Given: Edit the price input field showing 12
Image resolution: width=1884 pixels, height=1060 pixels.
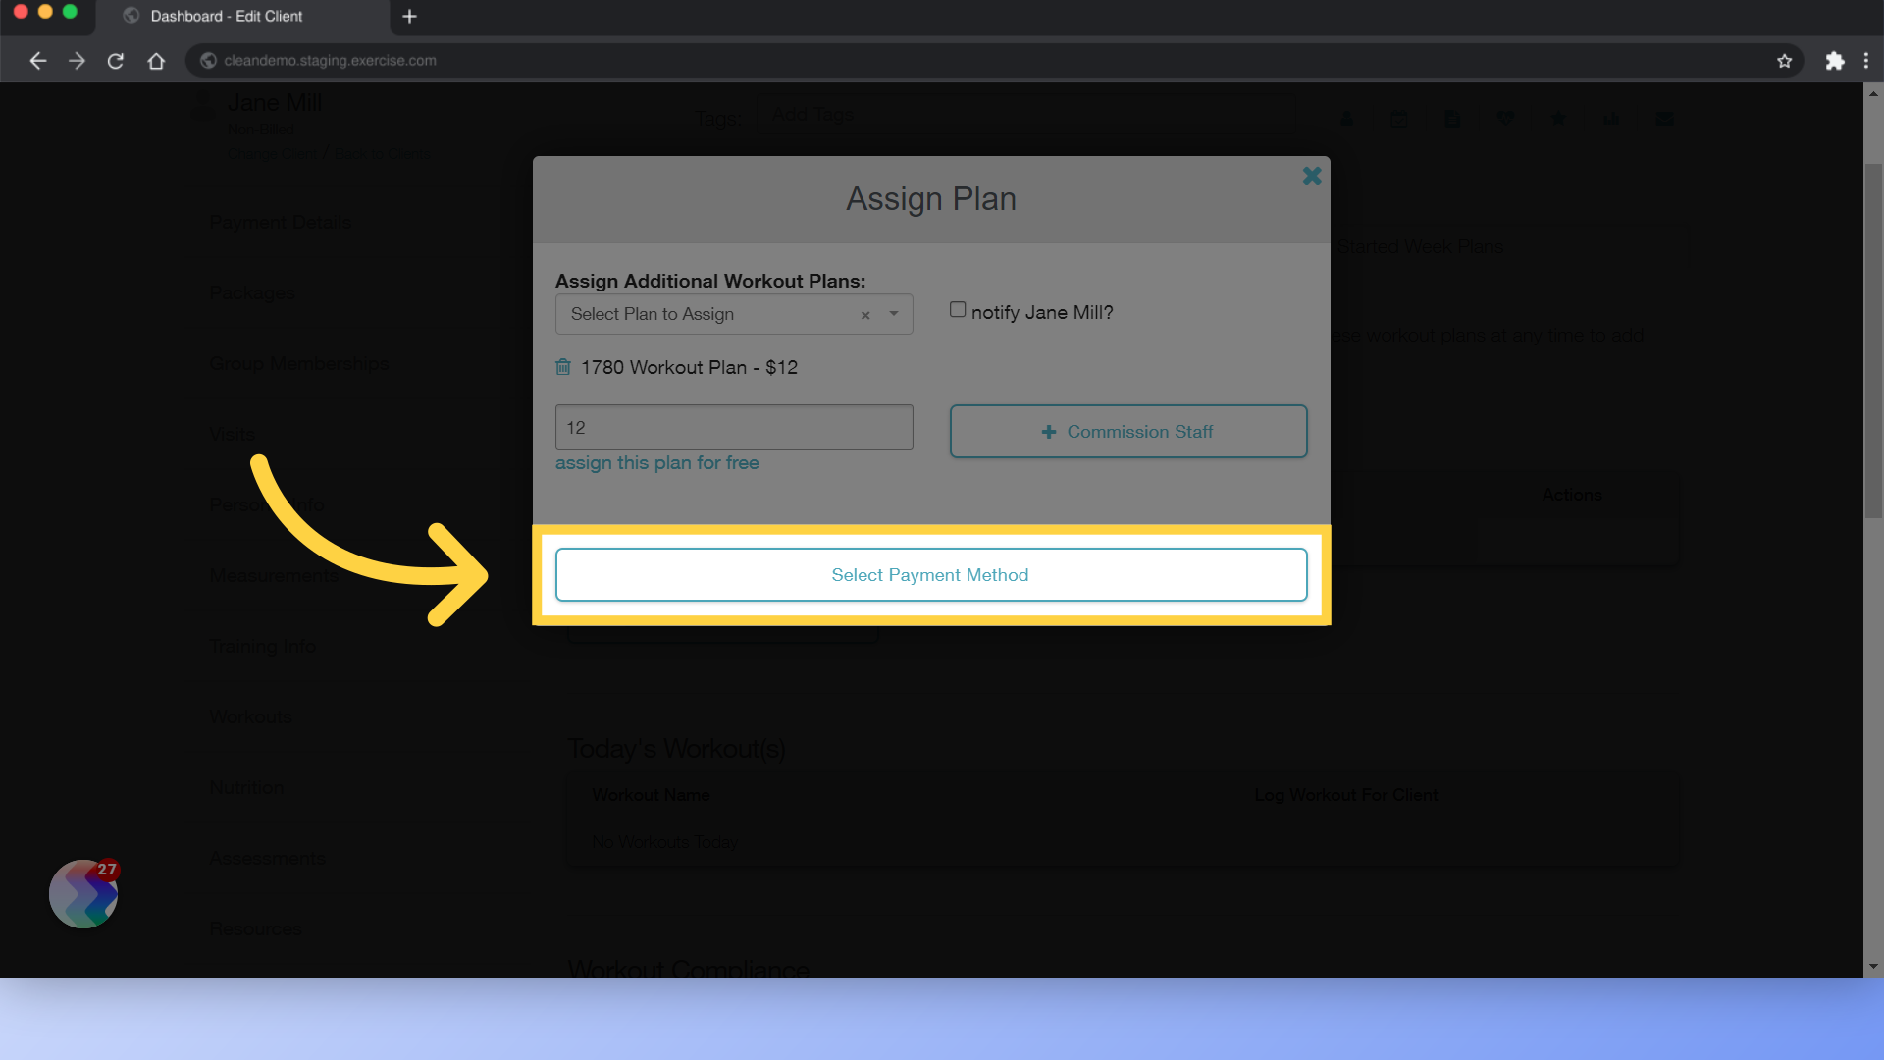Looking at the screenshot, I should click(x=734, y=427).
